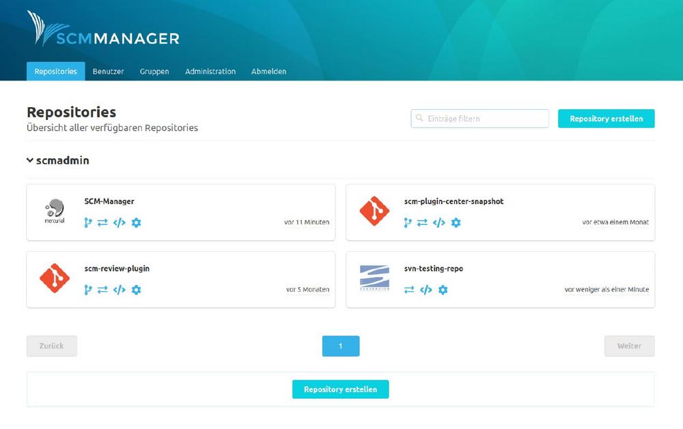Switch to the Benutzer tab
Screen dimensions: 683x429
point(108,72)
